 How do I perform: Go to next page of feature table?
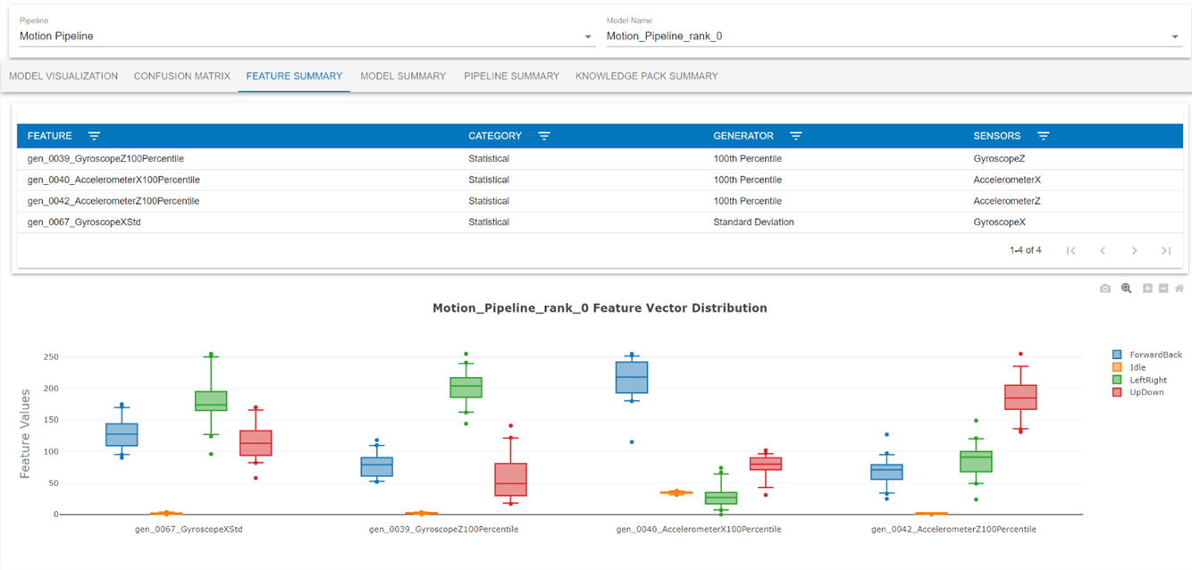coord(1134,251)
